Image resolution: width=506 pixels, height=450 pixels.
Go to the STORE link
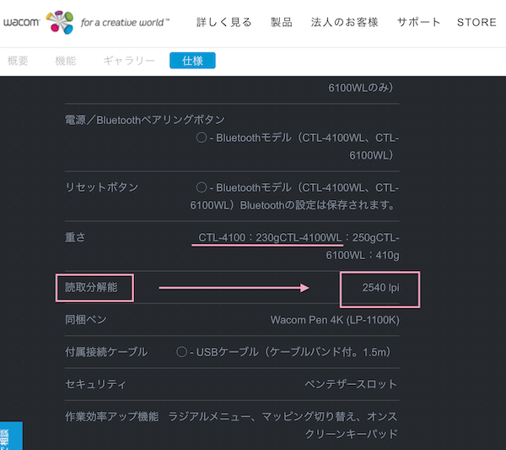(476, 22)
